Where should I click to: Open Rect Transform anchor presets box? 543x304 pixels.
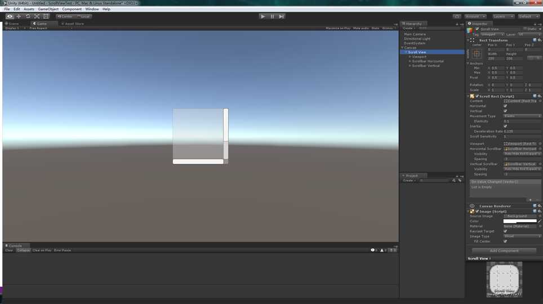(x=477, y=53)
